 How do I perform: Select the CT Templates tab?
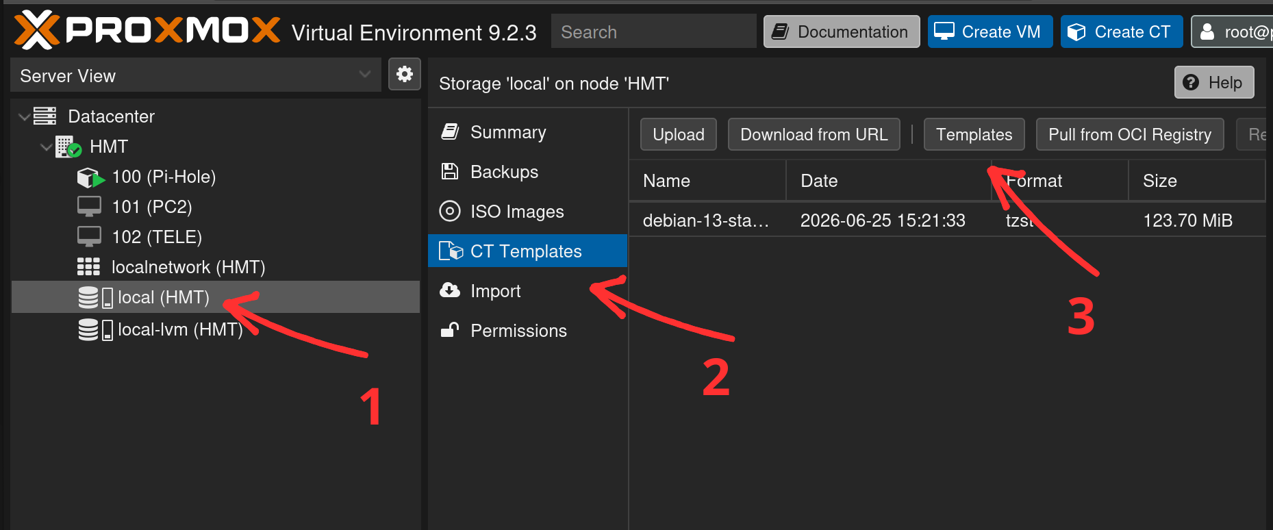527,251
